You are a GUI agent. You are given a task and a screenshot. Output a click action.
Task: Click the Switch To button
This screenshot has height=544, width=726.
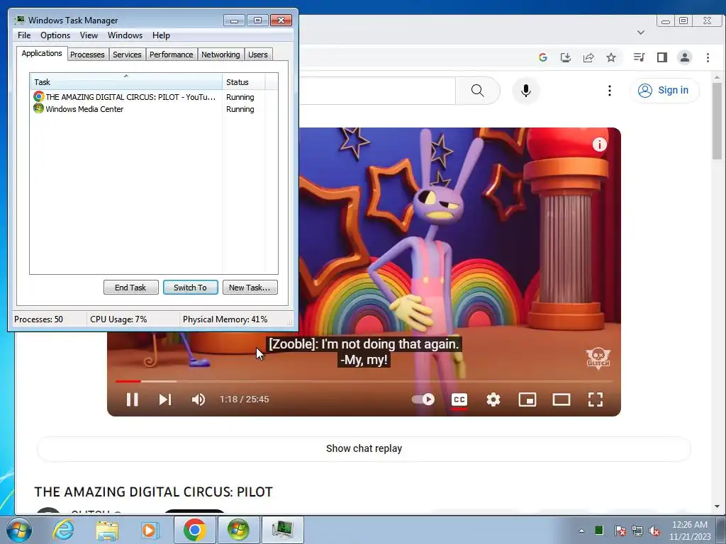(190, 288)
